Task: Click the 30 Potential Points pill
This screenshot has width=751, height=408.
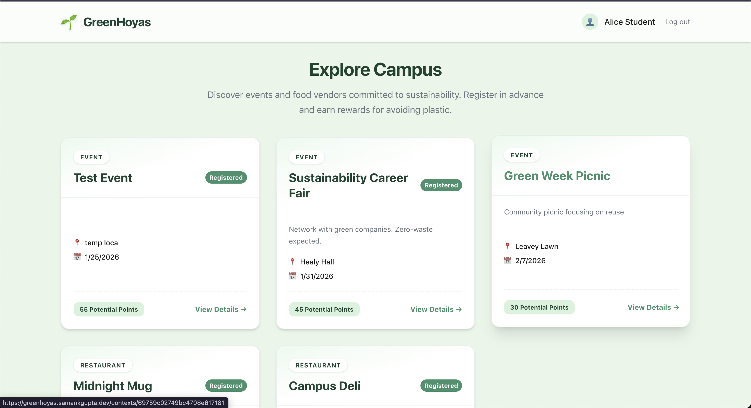Action: click(539, 307)
